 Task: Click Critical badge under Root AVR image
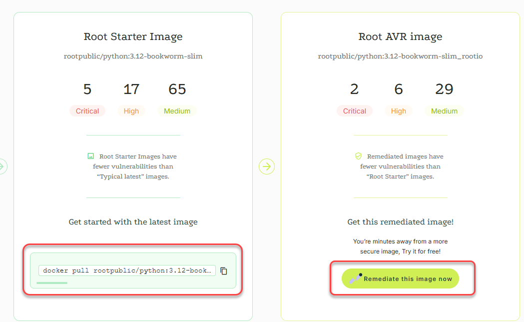[x=355, y=111]
